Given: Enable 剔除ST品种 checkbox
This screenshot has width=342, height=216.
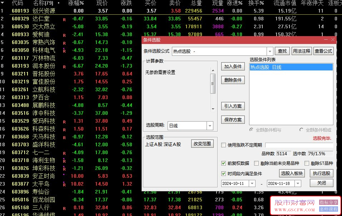Looking at the screenshot, I should tap(307, 163).
